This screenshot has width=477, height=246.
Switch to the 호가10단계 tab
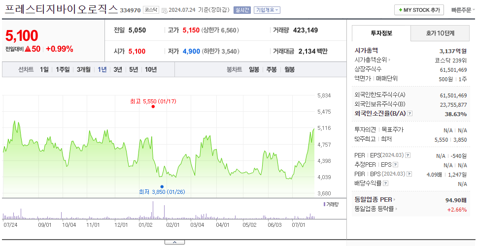(440, 33)
